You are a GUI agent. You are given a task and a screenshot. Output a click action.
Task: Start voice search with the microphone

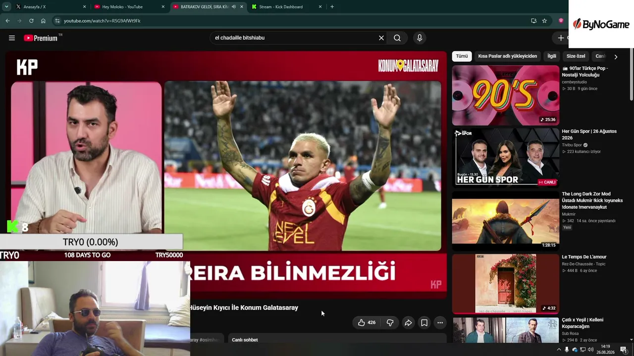click(x=420, y=38)
